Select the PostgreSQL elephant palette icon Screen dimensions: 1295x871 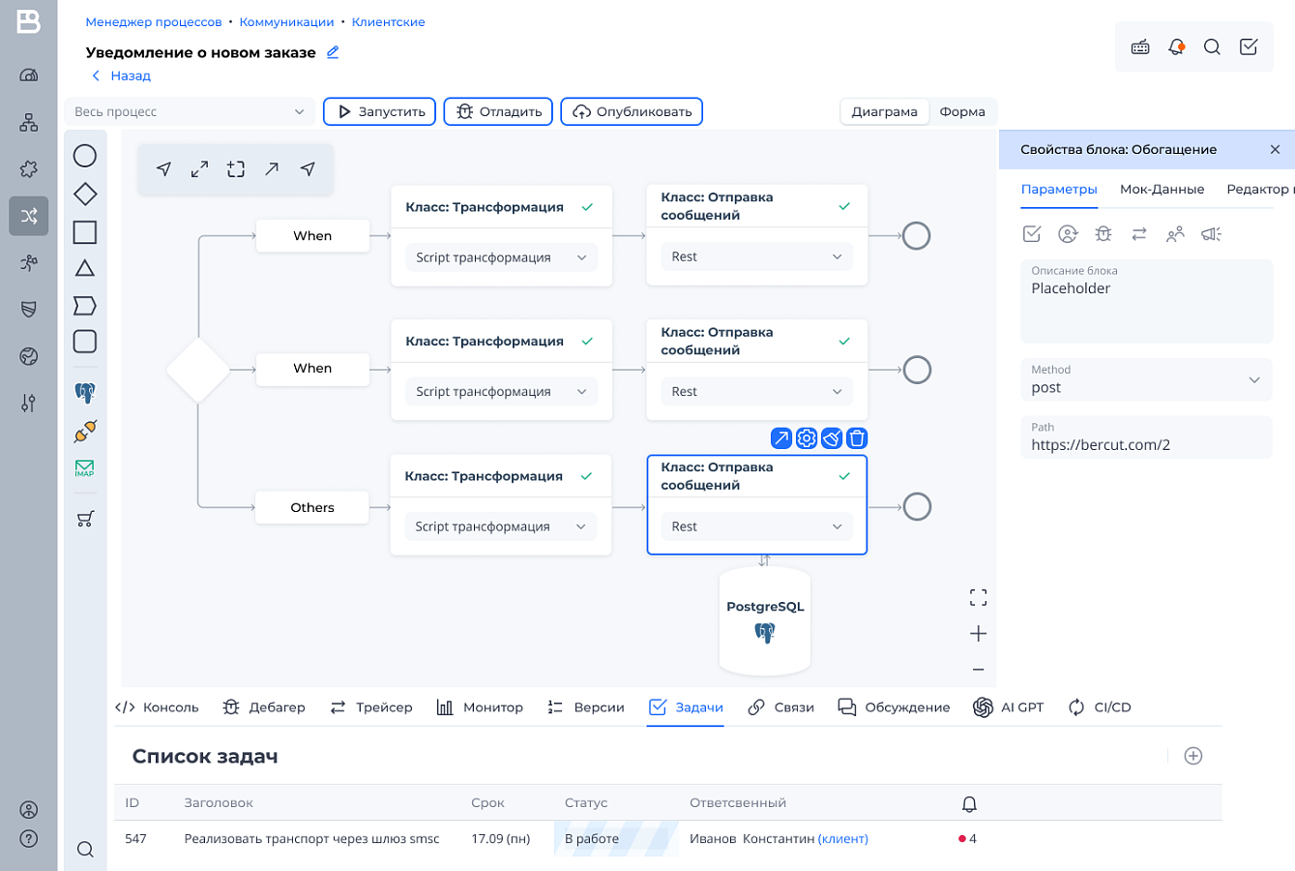click(x=85, y=393)
